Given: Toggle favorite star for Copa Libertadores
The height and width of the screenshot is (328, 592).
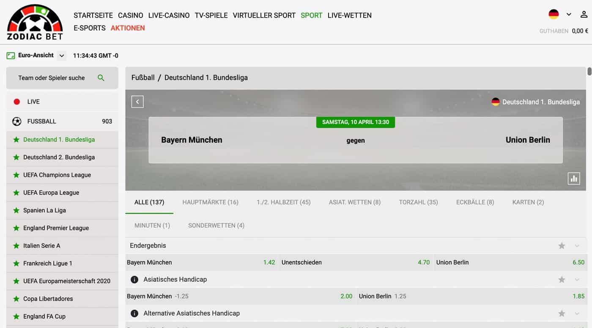Looking at the screenshot, I should coord(16,299).
